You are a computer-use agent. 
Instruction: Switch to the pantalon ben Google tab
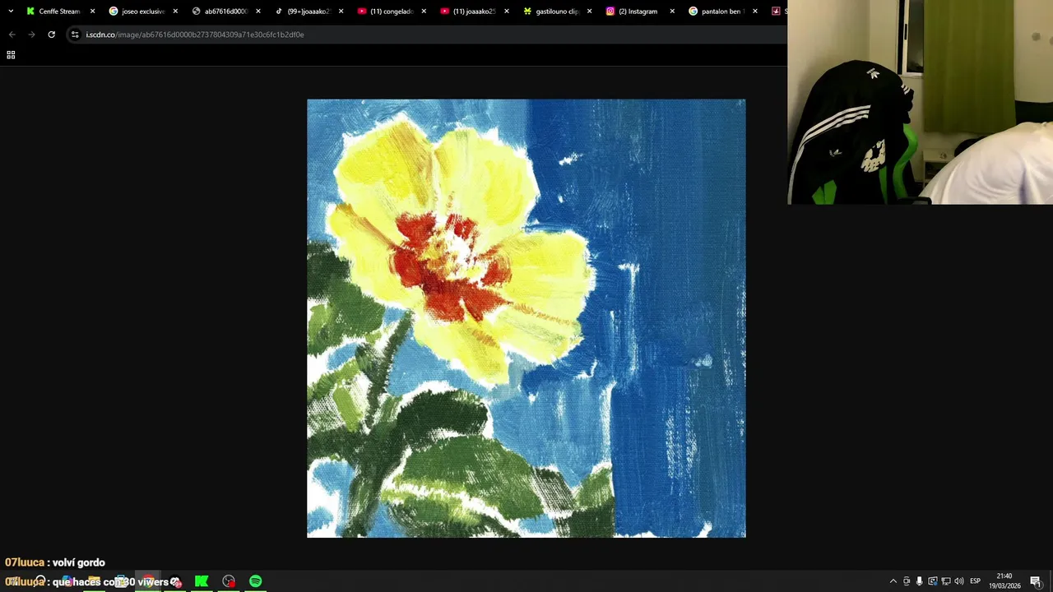pyautogui.click(x=722, y=12)
